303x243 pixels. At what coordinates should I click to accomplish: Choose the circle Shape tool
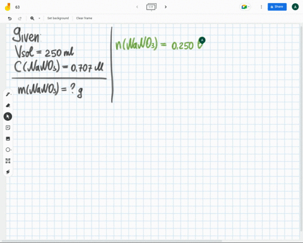coord(8,150)
